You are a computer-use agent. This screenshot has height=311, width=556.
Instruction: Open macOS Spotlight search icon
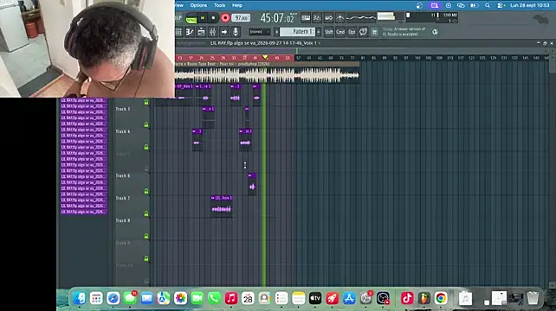pos(488,5)
